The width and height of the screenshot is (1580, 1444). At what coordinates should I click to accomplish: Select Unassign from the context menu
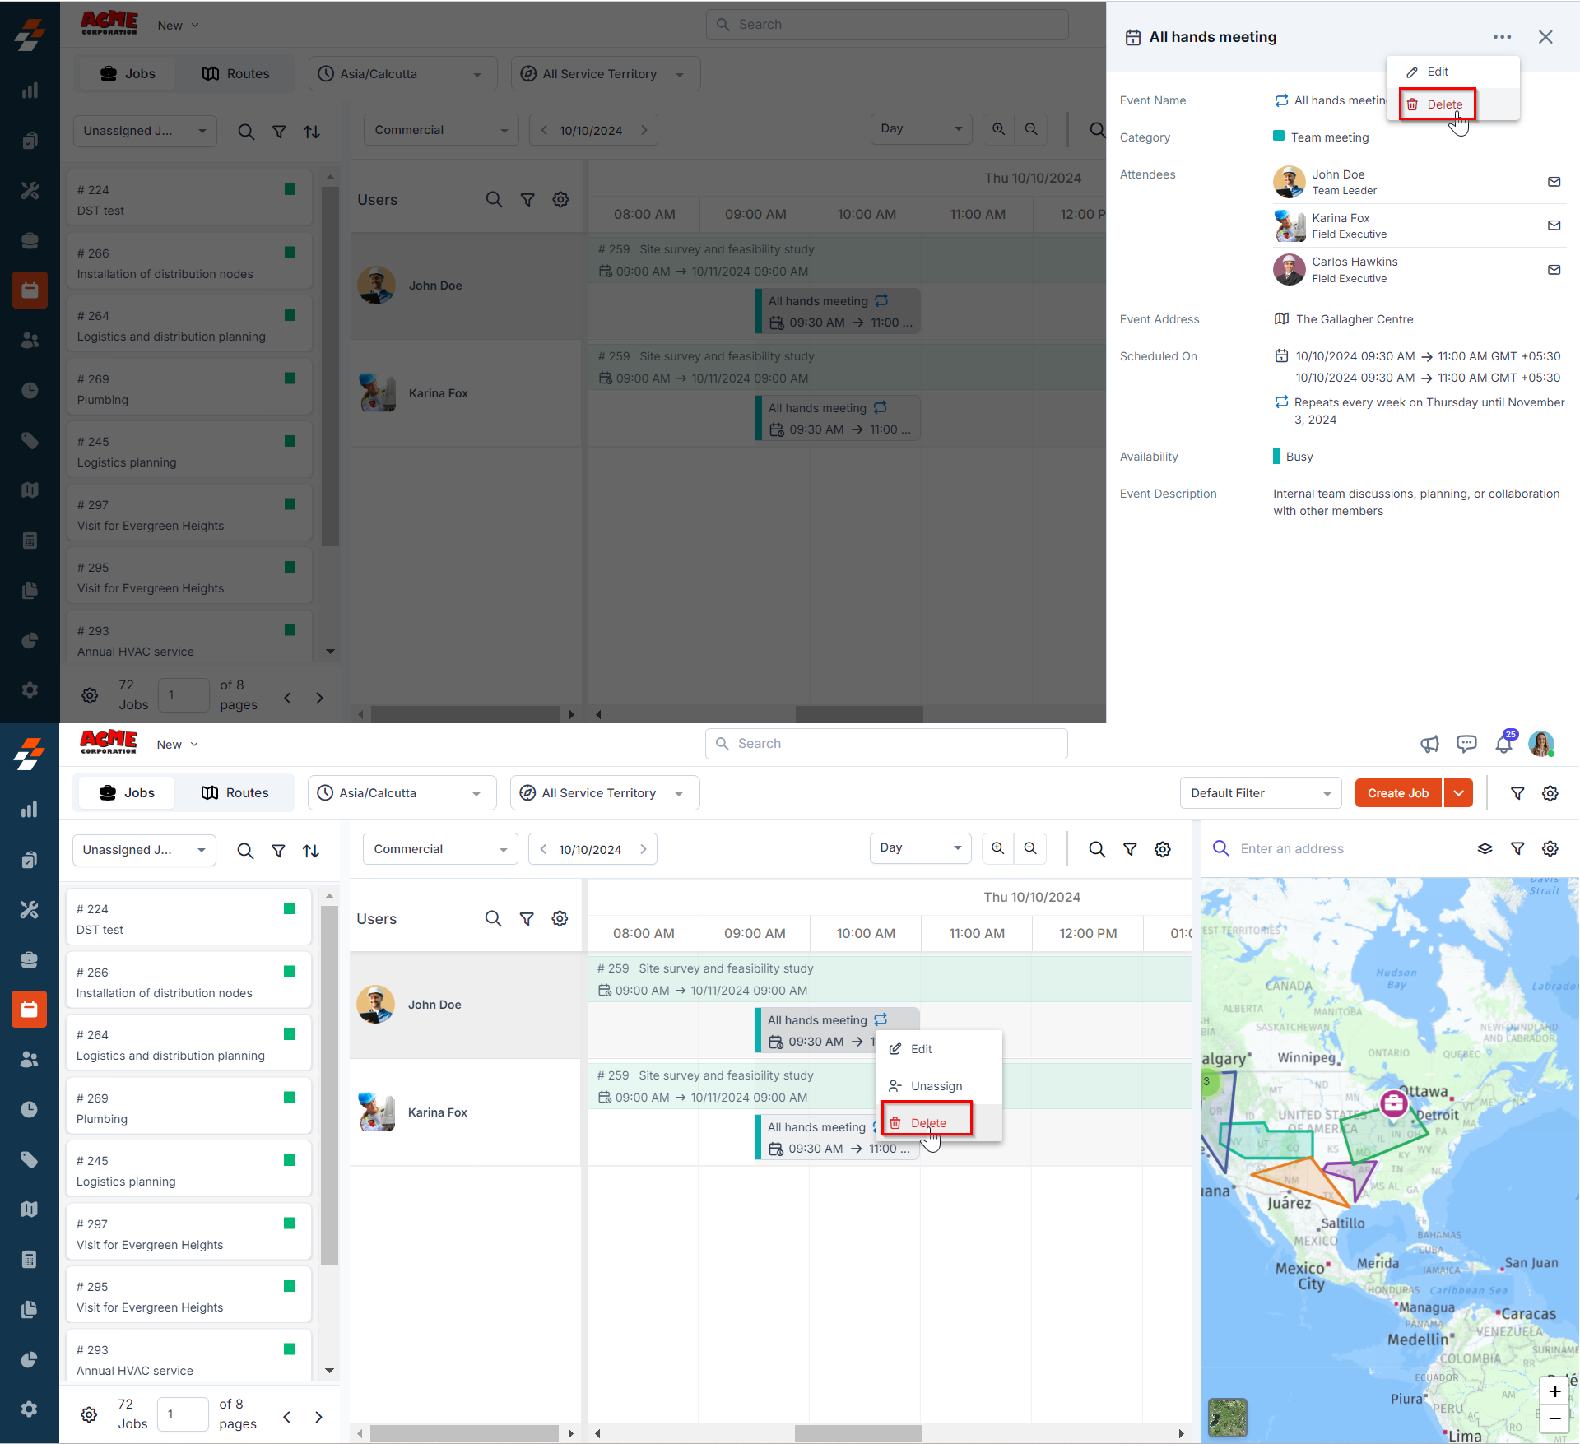pyautogui.click(x=936, y=1086)
